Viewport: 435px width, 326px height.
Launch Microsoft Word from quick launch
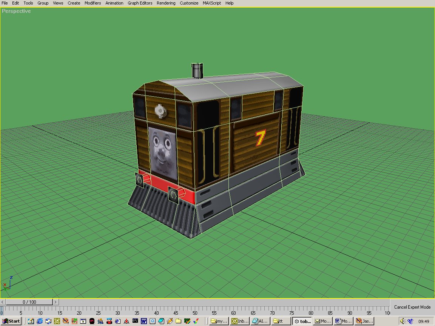point(144,321)
